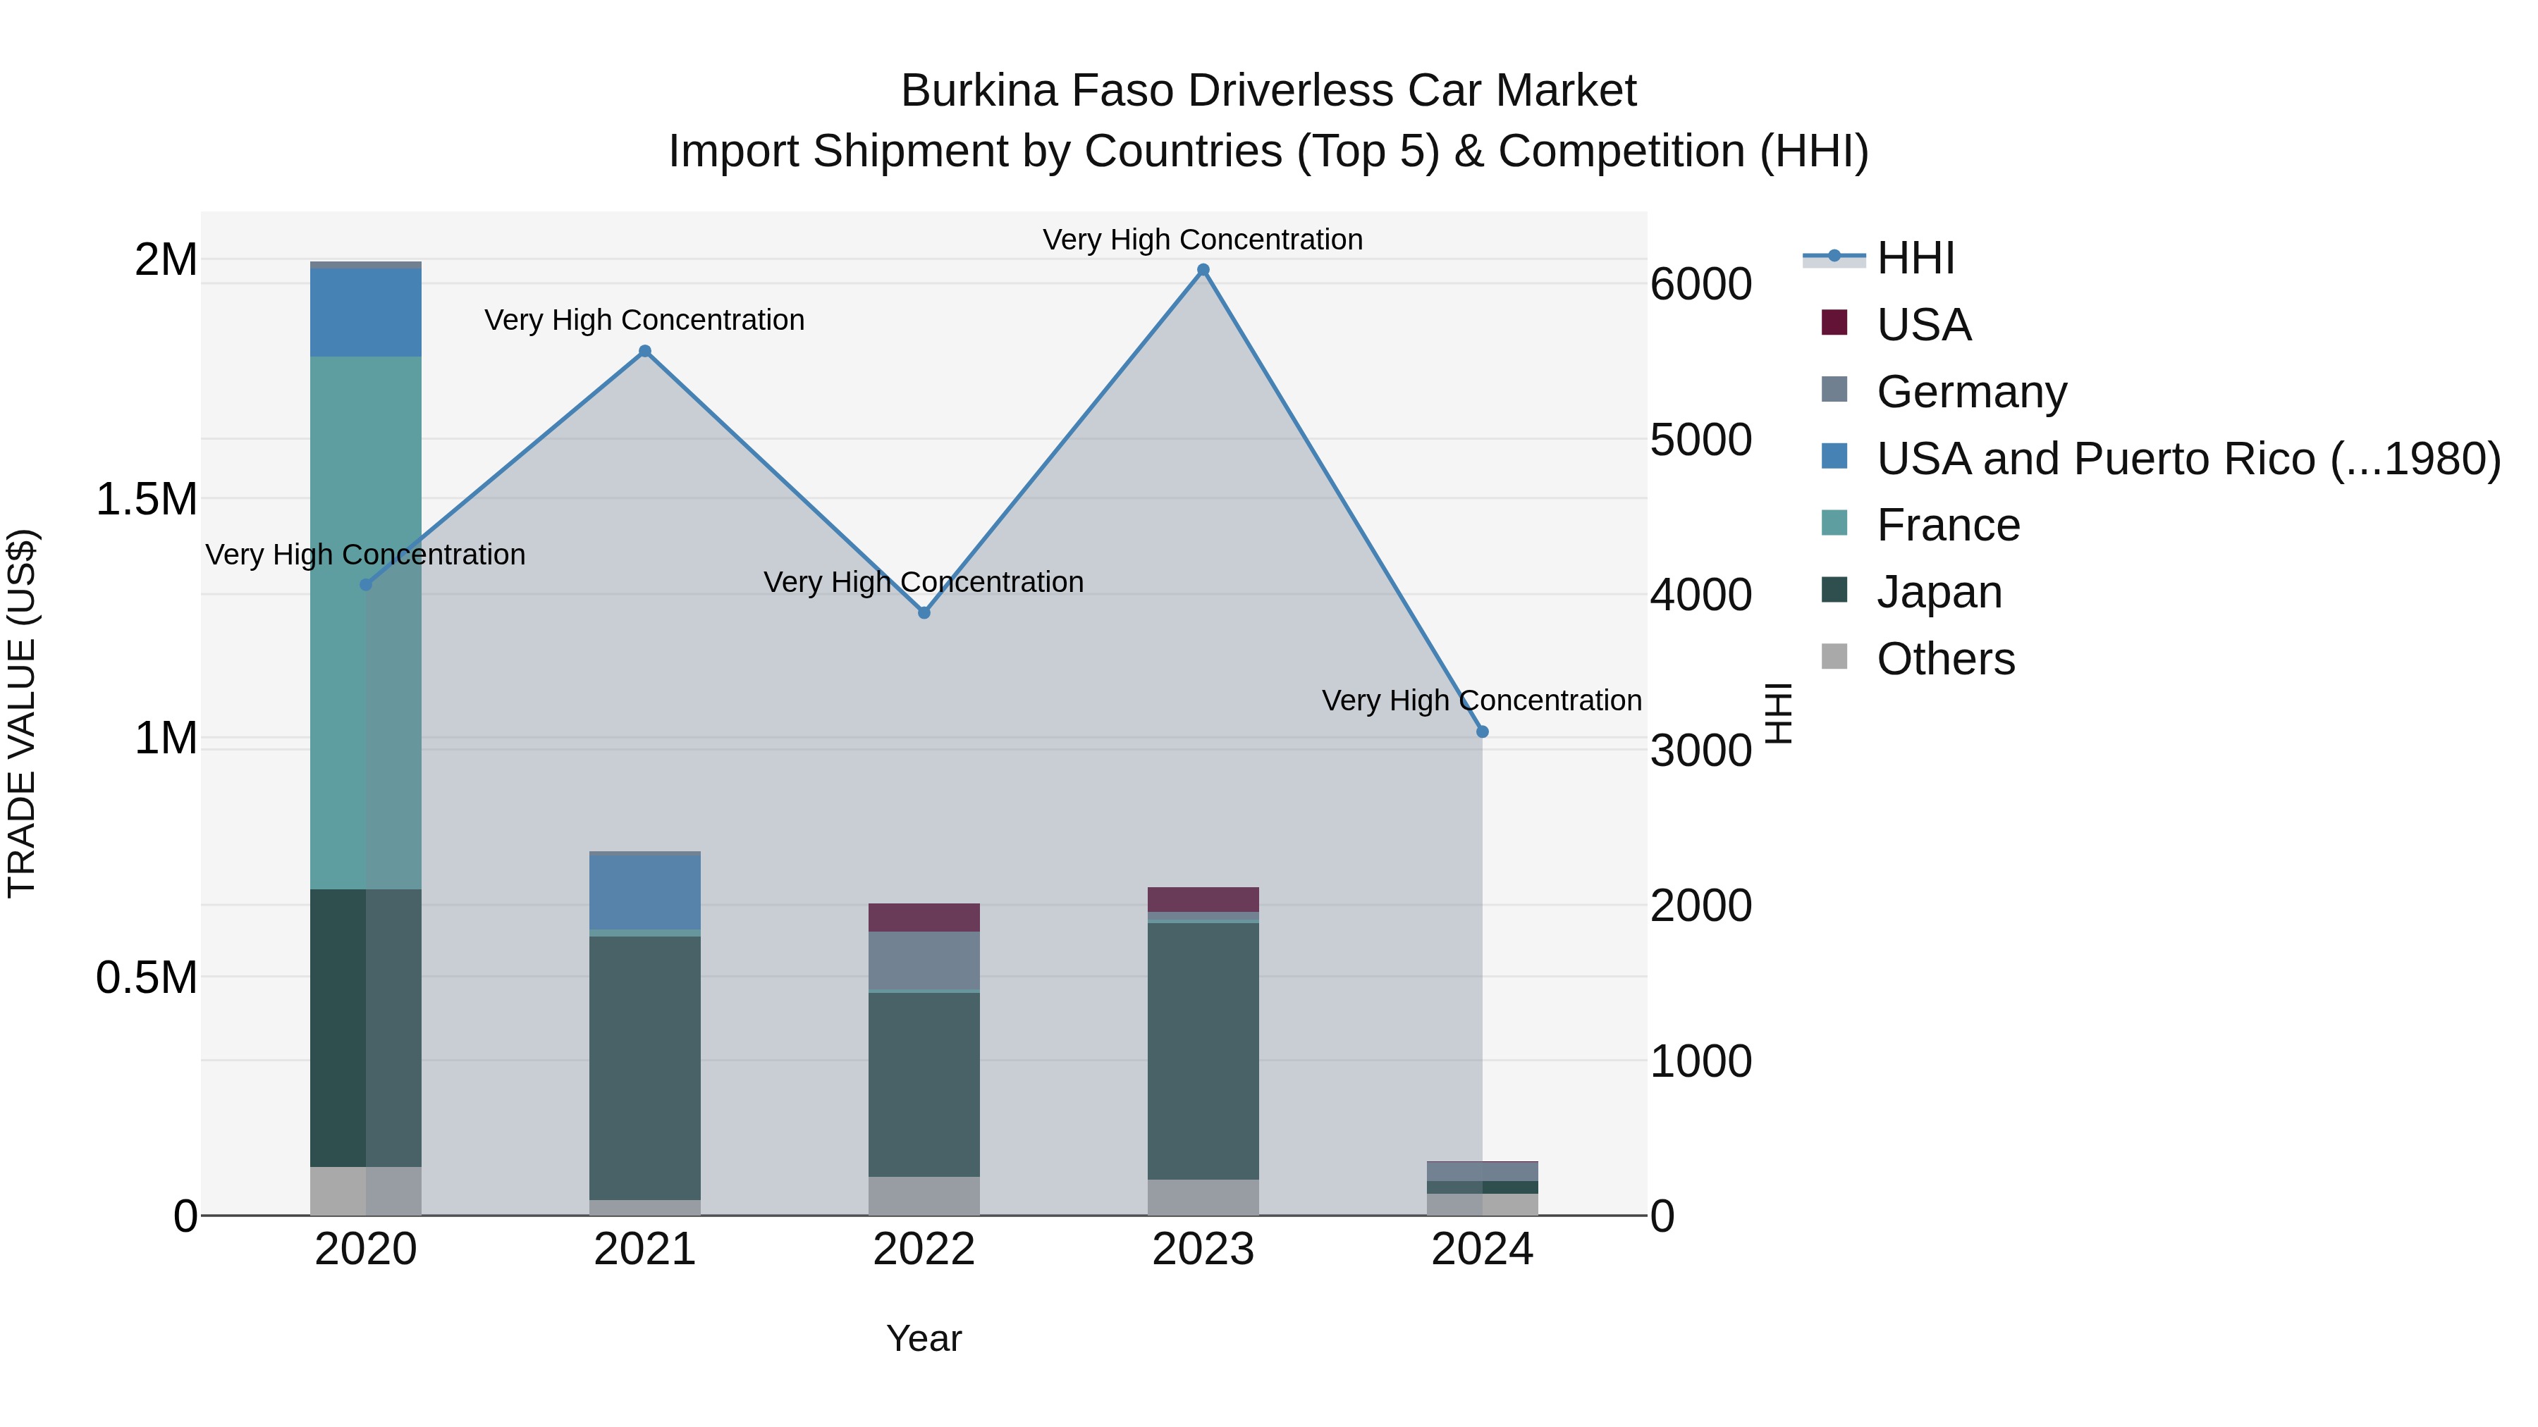Select the 2023 HHI data point
Image resolution: width=2538 pixels, height=1427 pixels.
tap(1203, 270)
